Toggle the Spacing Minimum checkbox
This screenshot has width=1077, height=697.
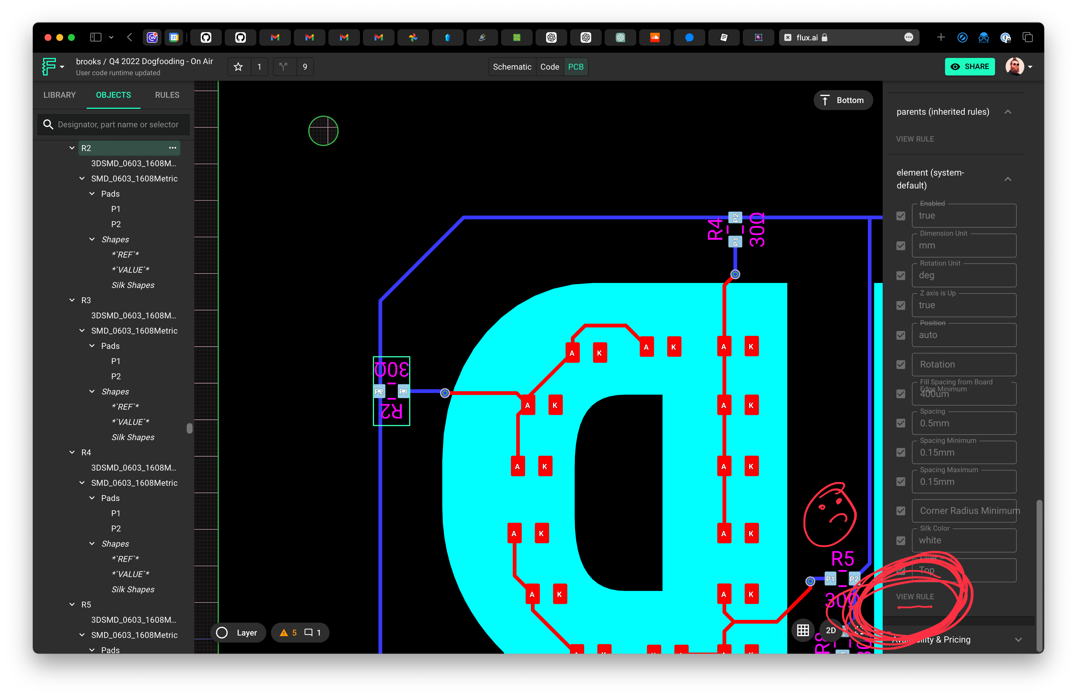click(901, 453)
